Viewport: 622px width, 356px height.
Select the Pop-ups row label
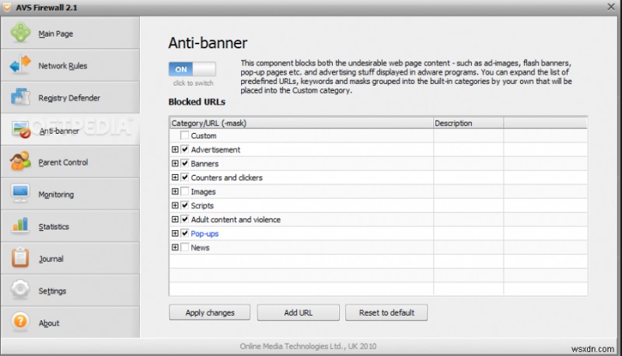point(204,233)
